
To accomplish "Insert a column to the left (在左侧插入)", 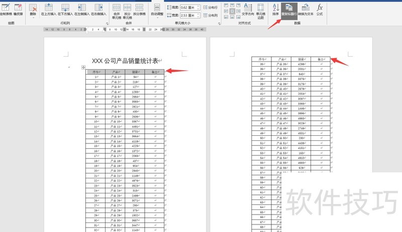I will point(82,10).
